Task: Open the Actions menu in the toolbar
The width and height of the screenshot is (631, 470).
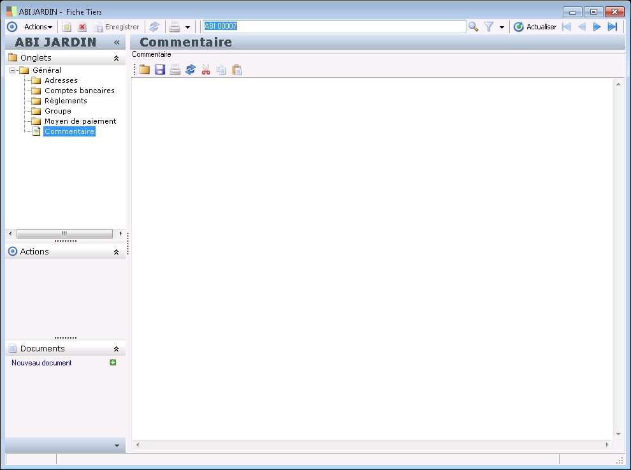Action: (x=38, y=27)
